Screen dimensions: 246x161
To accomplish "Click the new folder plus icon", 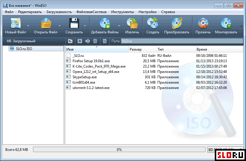I will click(x=80, y=41).
